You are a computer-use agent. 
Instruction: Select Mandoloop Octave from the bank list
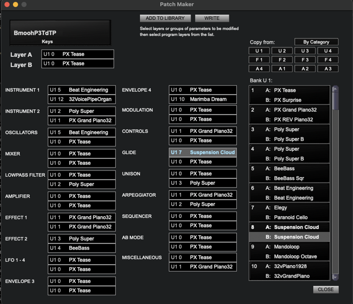[x=289, y=257]
